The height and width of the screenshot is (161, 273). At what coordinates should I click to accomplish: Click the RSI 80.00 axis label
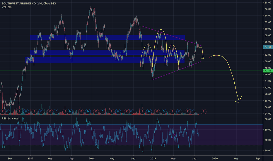pos(268,119)
